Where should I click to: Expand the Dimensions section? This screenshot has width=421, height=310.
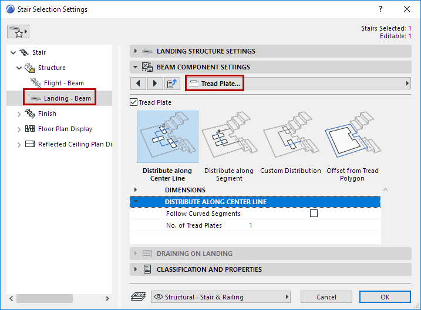pos(136,190)
